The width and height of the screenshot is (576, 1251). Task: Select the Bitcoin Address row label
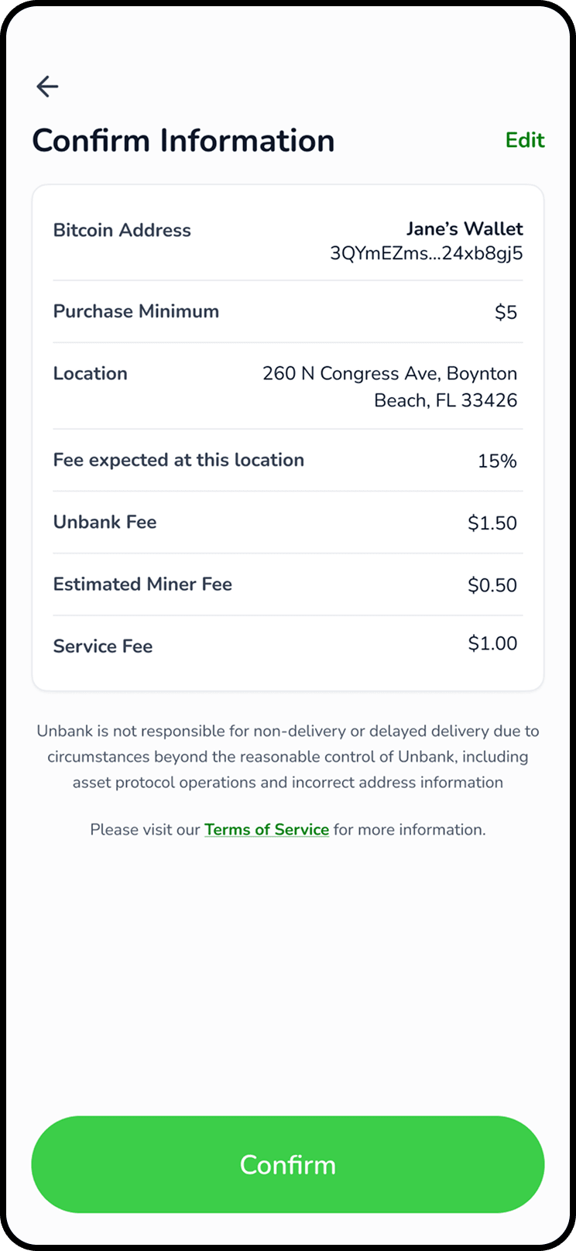(122, 230)
